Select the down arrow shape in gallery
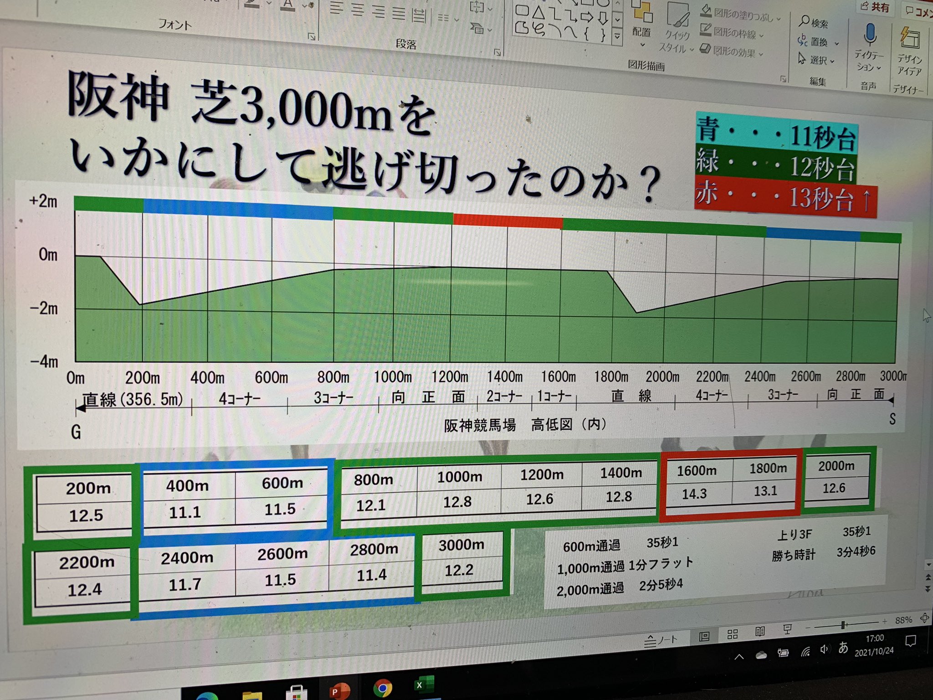 (x=603, y=18)
